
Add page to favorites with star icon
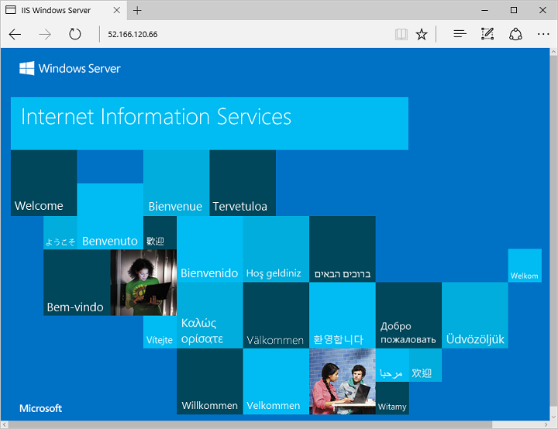(422, 35)
